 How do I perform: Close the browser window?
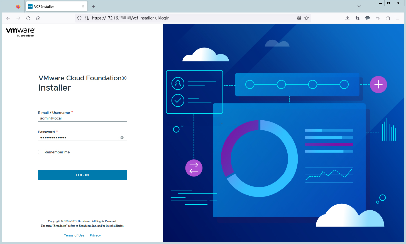pyautogui.click(x=398, y=3)
